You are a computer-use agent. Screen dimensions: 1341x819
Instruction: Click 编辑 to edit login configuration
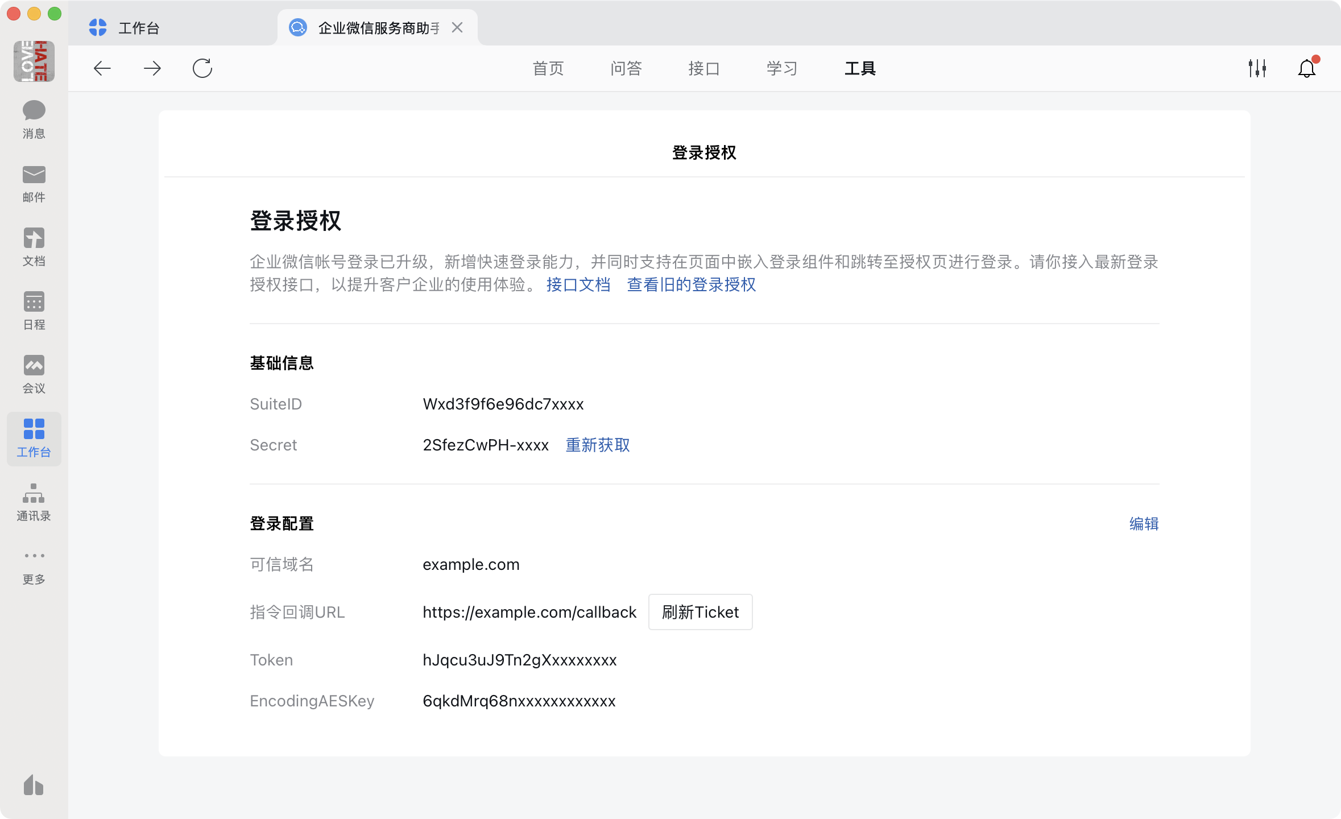(x=1143, y=523)
